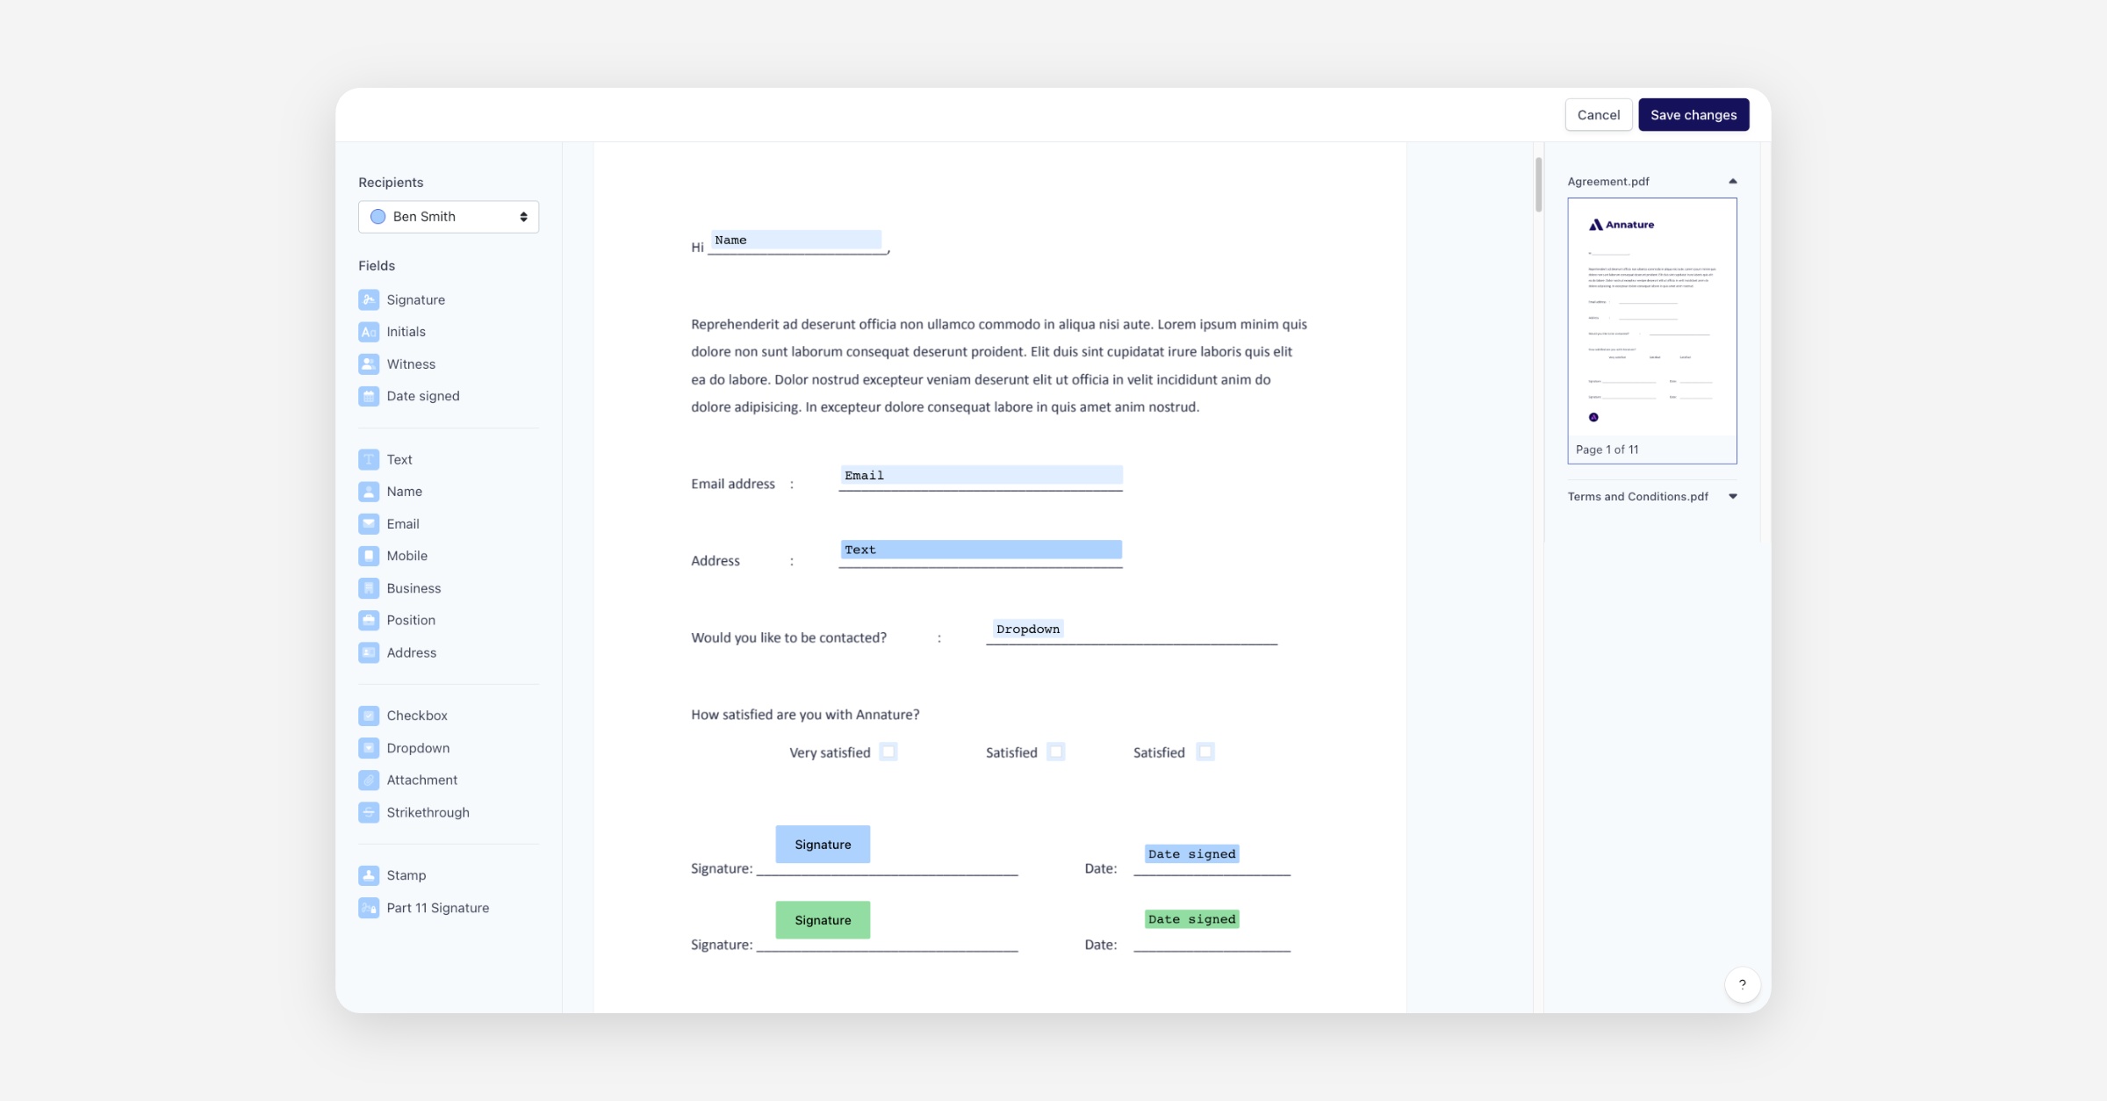The height and width of the screenshot is (1101, 2107).
Task: Tick the Very satisfied checkbox
Action: click(x=888, y=752)
